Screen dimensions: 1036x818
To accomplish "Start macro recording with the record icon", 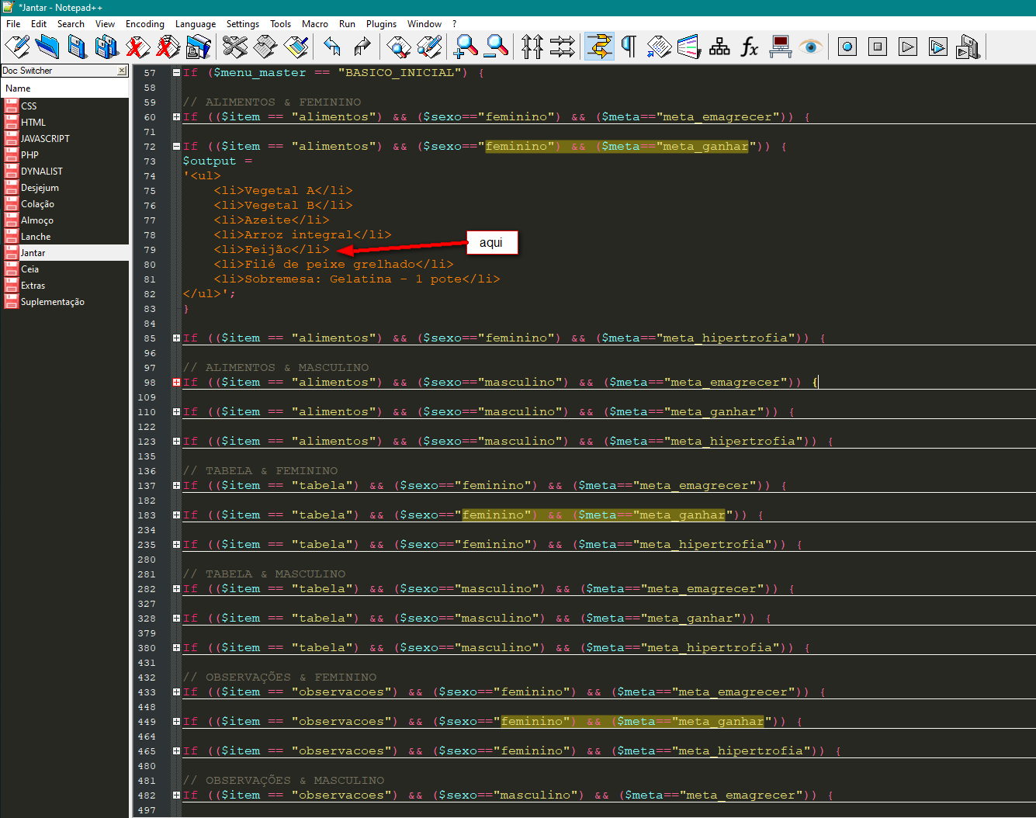I will (x=847, y=47).
